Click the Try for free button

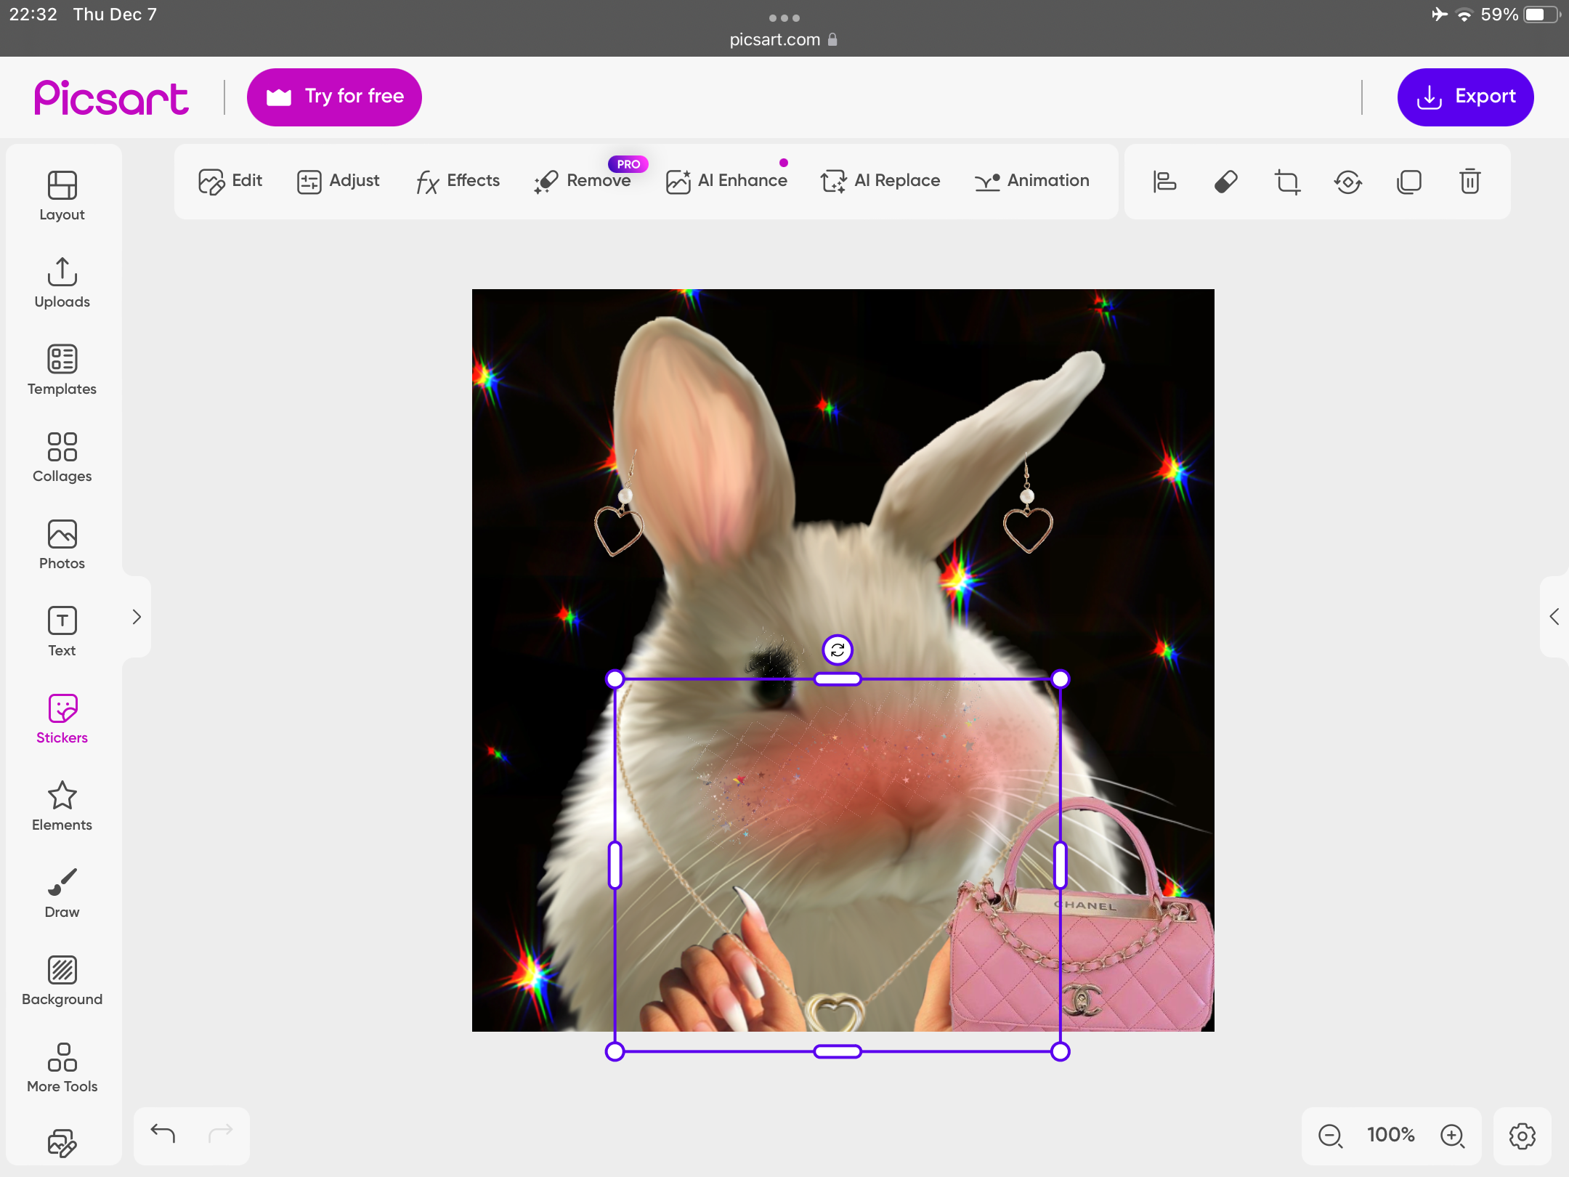[334, 97]
